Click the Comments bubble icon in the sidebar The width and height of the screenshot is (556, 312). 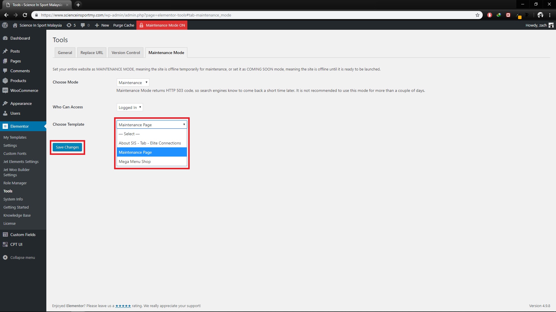point(5,71)
